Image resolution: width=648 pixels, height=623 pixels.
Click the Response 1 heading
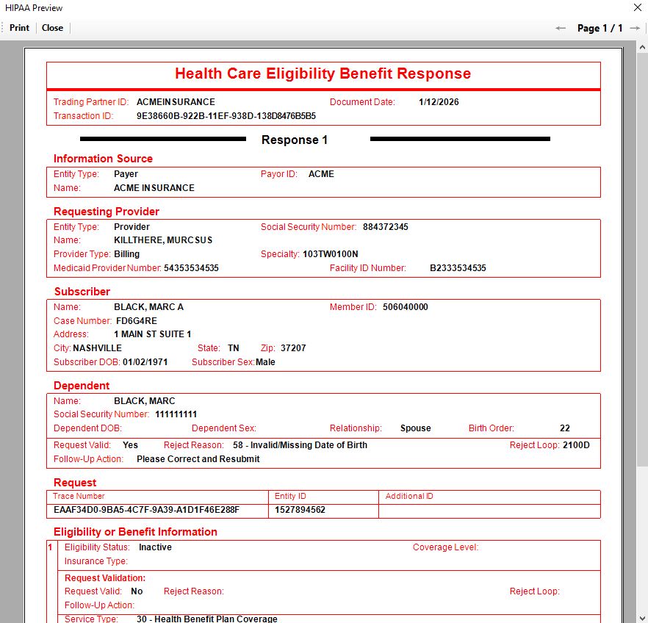[x=294, y=140]
